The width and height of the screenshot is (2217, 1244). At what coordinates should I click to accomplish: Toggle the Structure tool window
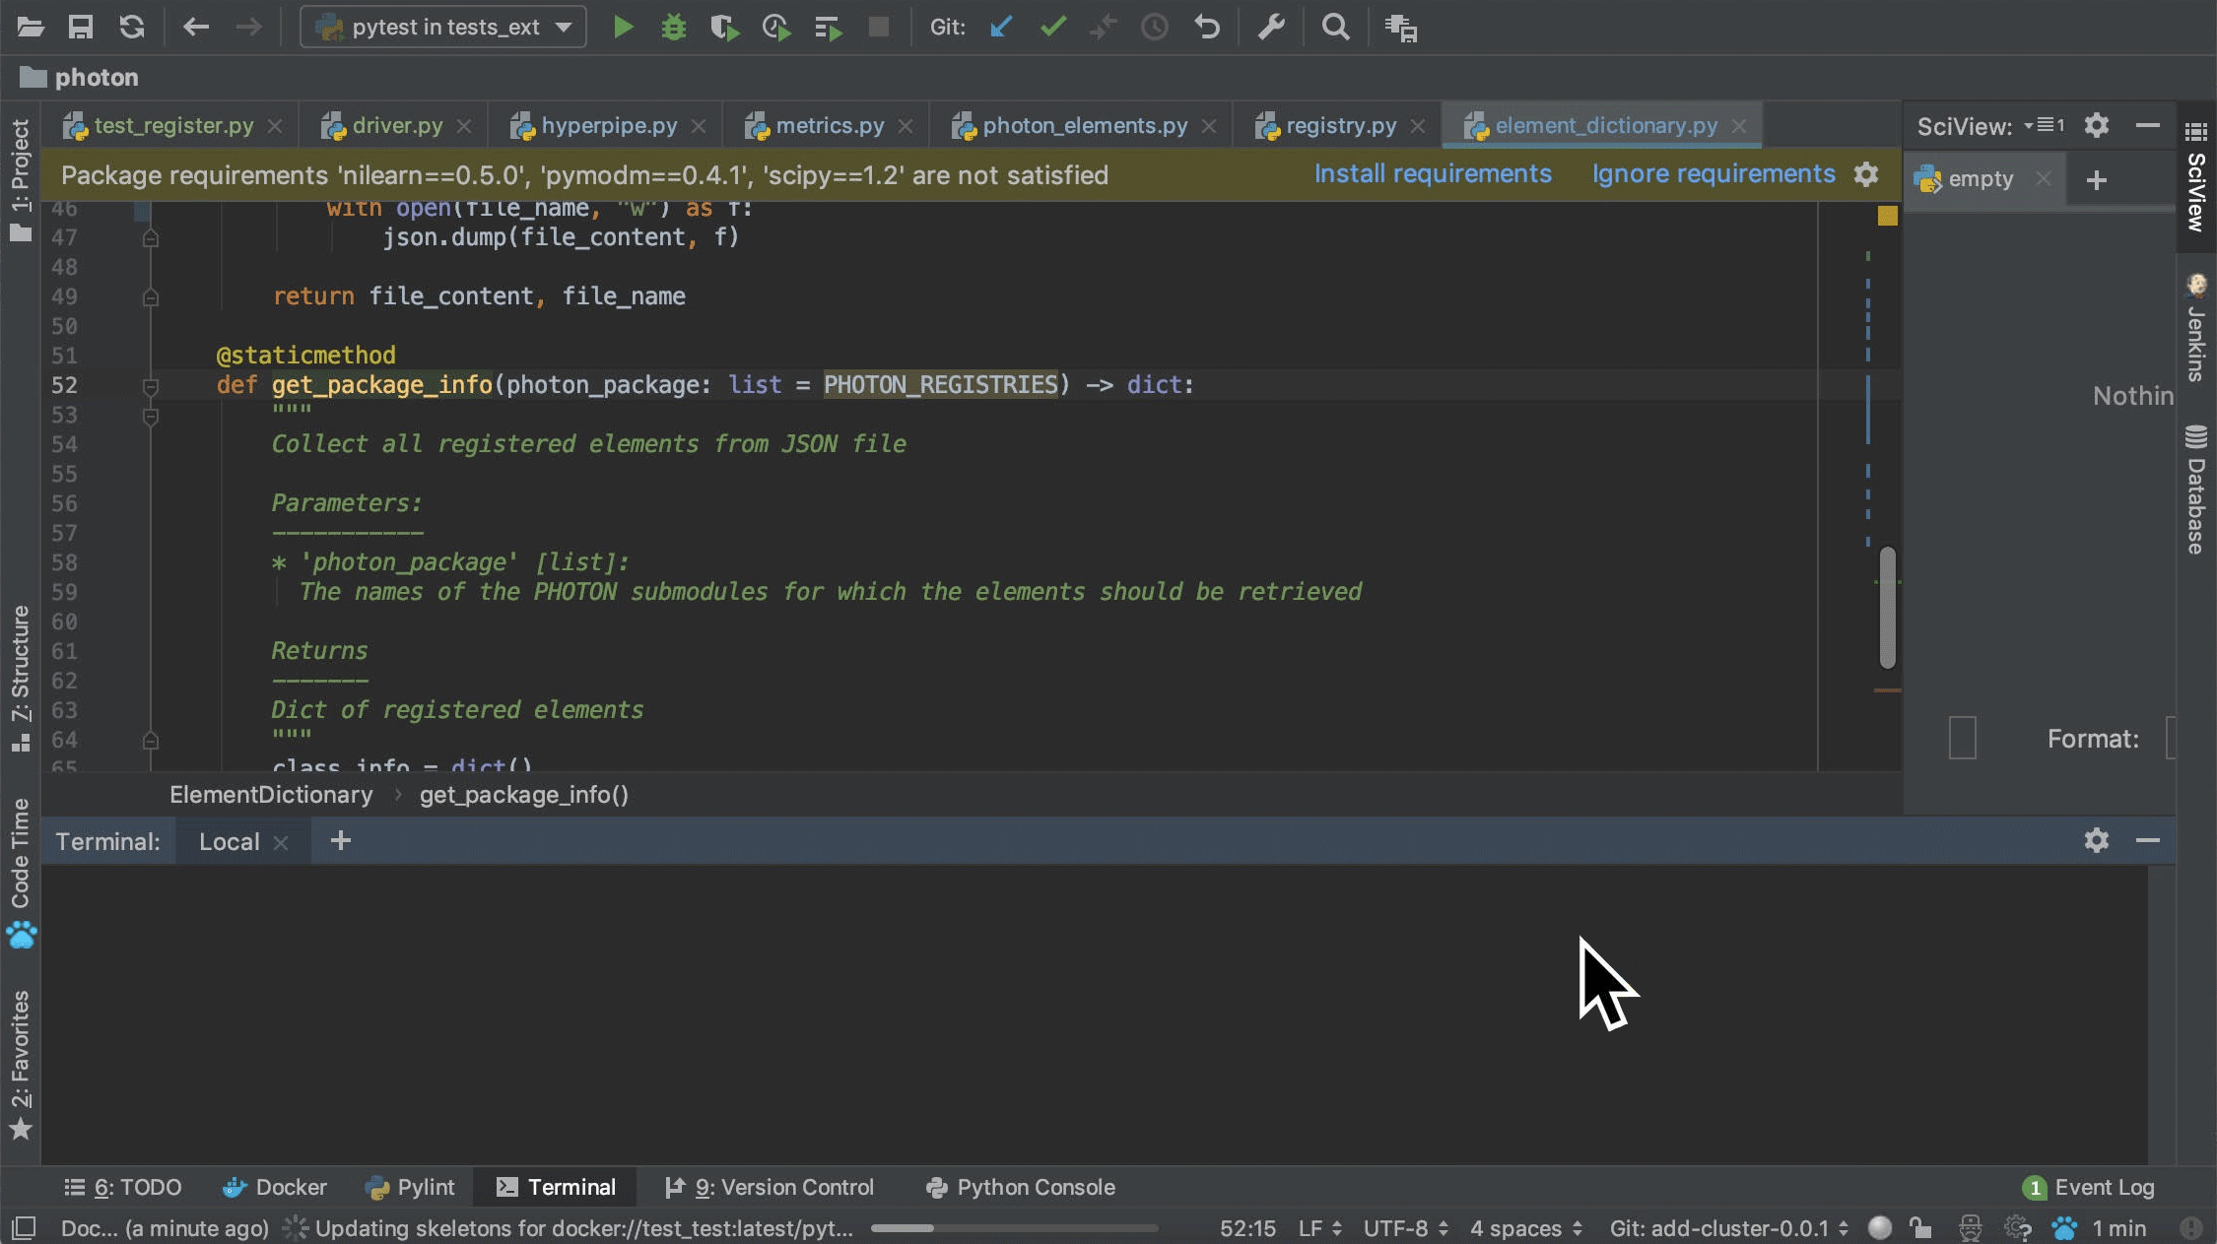[20, 678]
